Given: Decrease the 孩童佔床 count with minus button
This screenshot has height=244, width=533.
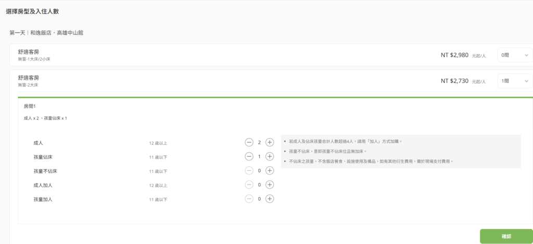Looking at the screenshot, I should click(x=249, y=157).
